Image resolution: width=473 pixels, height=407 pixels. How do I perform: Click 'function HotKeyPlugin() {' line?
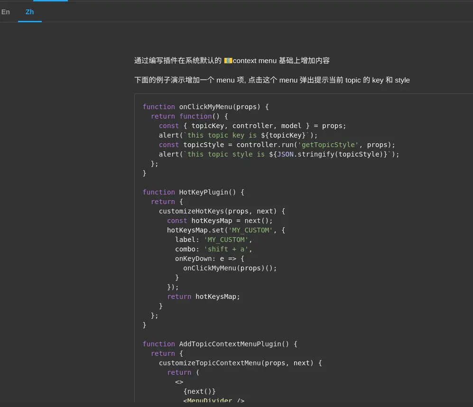[x=194, y=192]
